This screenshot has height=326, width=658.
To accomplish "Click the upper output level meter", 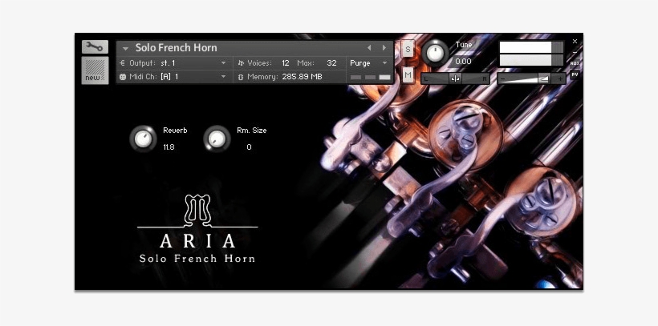I will point(531,47).
